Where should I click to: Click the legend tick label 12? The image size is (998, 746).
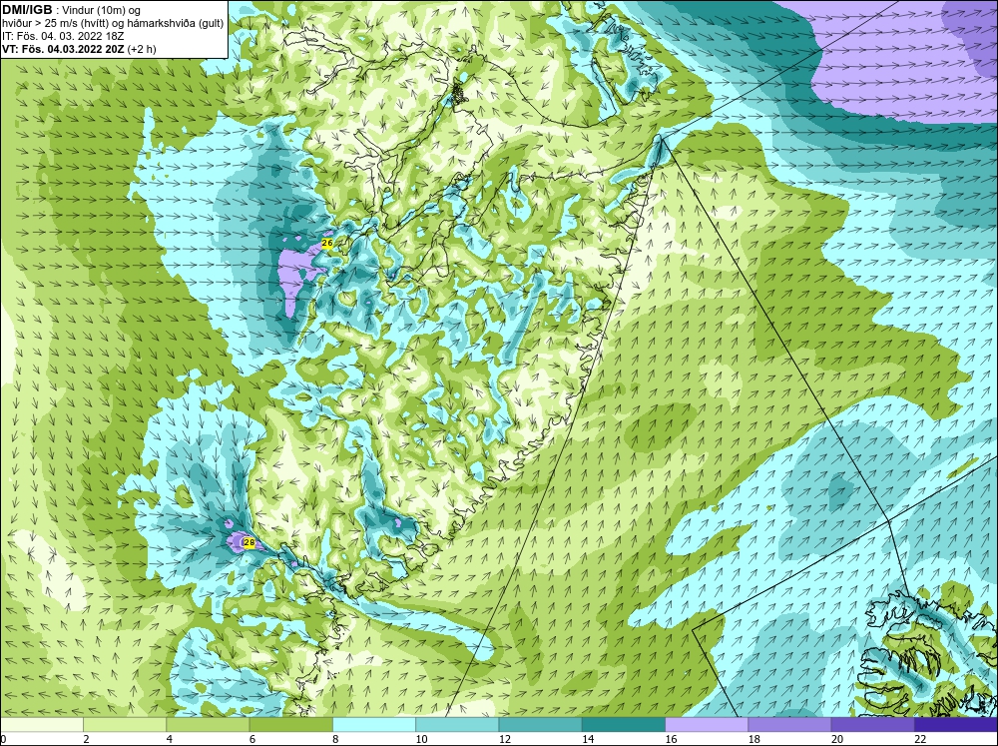(x=505, y=739)
